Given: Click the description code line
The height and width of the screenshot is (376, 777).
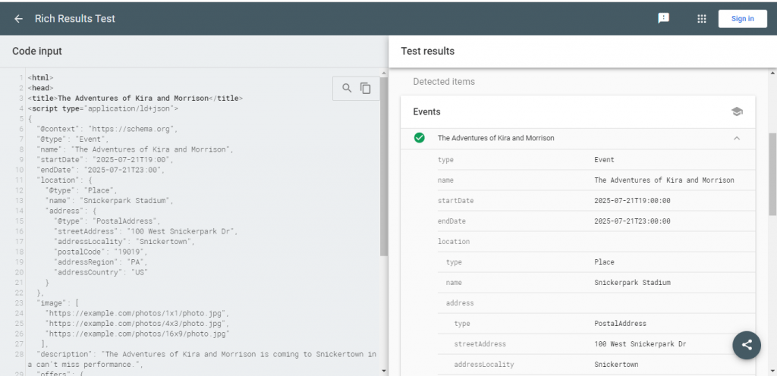Looking at the screenshot, I should tap(202, 359).
